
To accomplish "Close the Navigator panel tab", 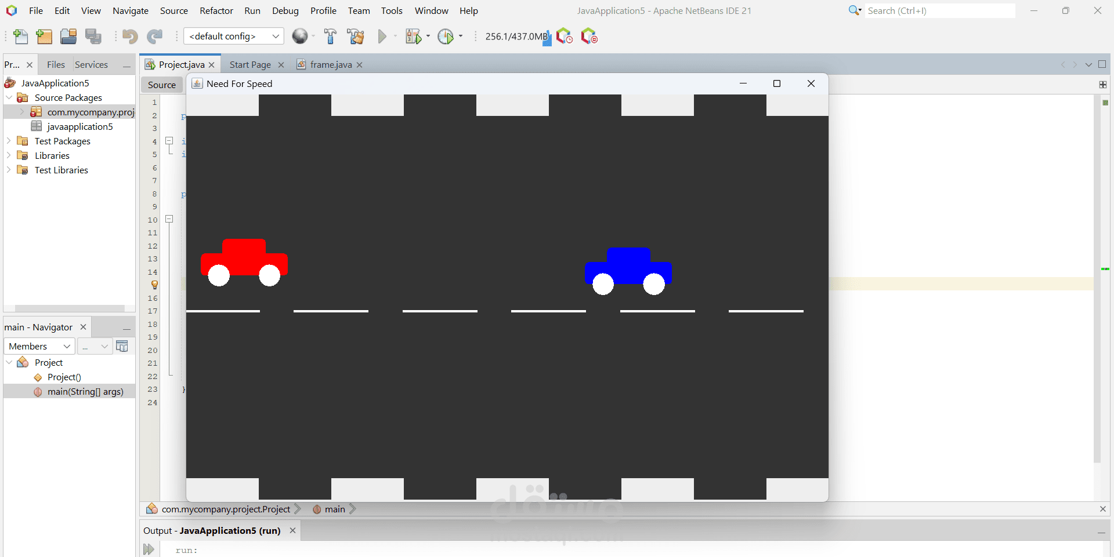I will pyautogui.click(x=83, y=327).
